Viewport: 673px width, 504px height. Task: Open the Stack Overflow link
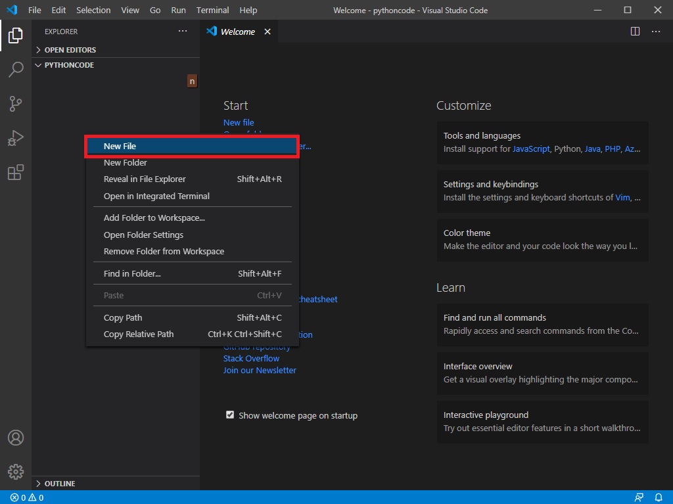pyautogui.click(x=251, y=359)
